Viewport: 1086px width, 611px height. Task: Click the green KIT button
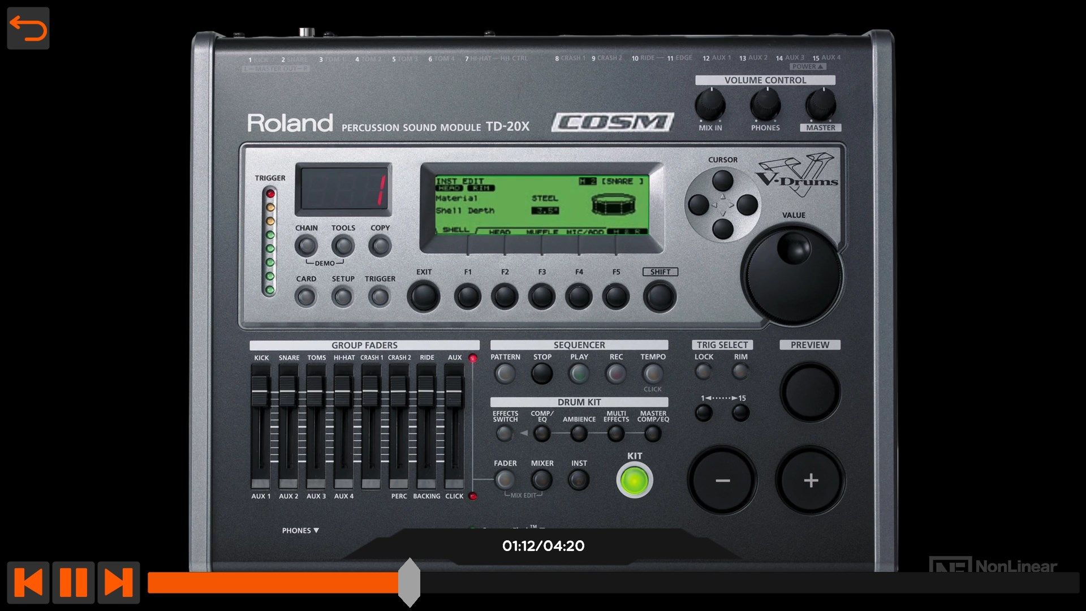coord(635,480)
